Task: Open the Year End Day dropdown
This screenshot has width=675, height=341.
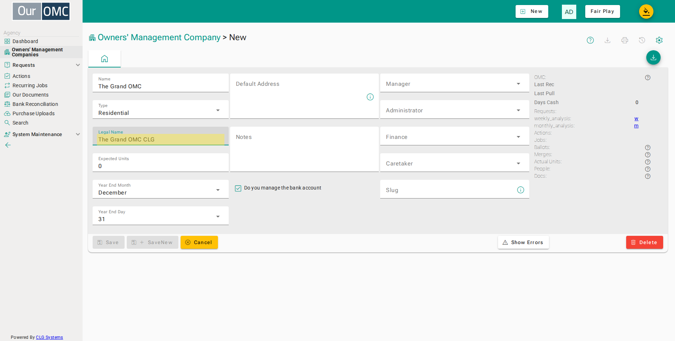Action: [160, 216]
